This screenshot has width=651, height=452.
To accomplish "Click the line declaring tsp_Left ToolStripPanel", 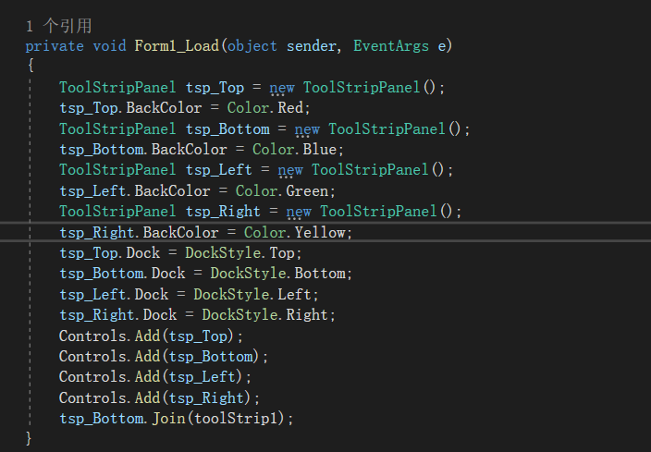I will 256,170.
